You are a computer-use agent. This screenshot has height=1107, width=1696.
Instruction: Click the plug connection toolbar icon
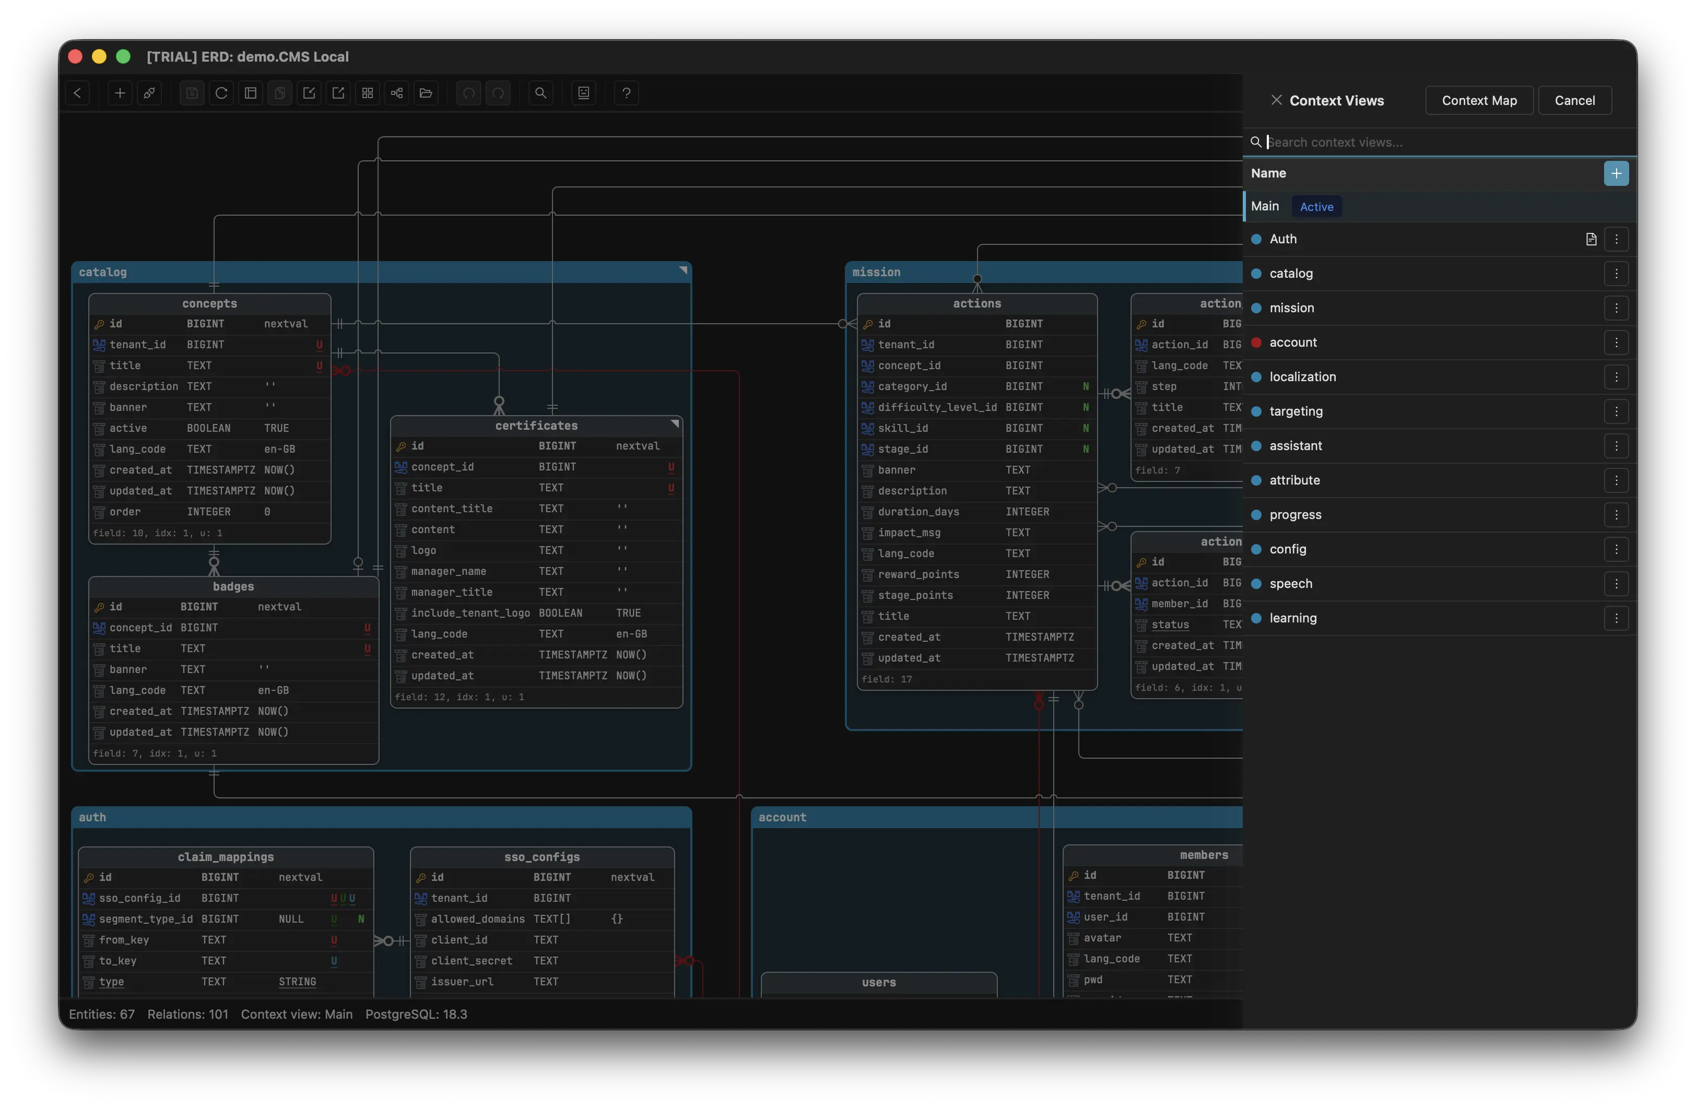tap(149, 92)
